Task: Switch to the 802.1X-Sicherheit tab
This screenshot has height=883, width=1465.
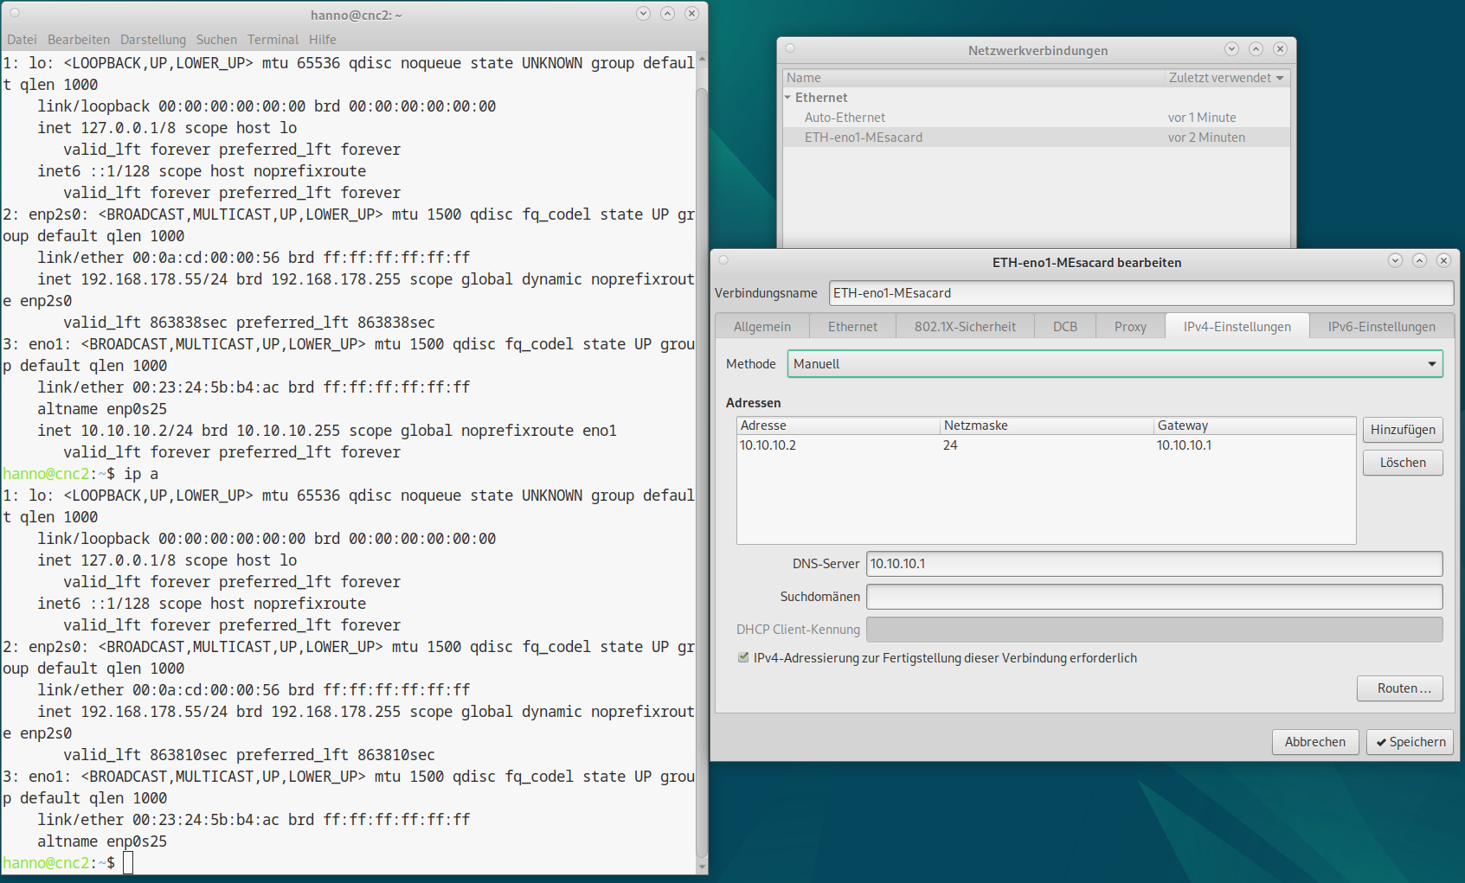Action: click(965, 326)
